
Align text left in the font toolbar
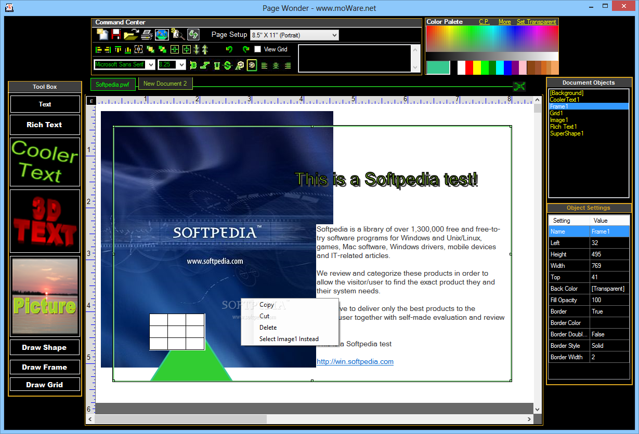pos(264,65)
